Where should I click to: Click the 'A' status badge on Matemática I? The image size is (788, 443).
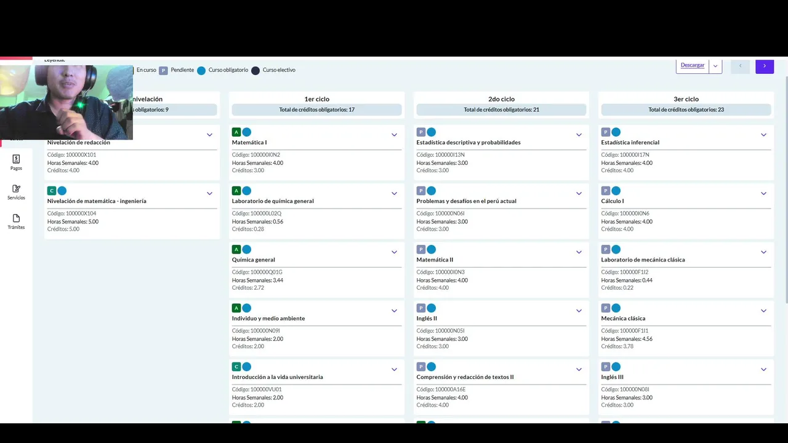[236, 132]
